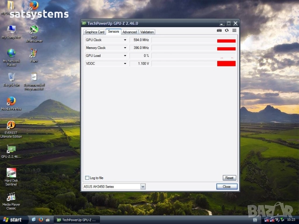Open the GPU-Z hamburger menu
This screenshot has width=299, height=224.
[234, 30]
